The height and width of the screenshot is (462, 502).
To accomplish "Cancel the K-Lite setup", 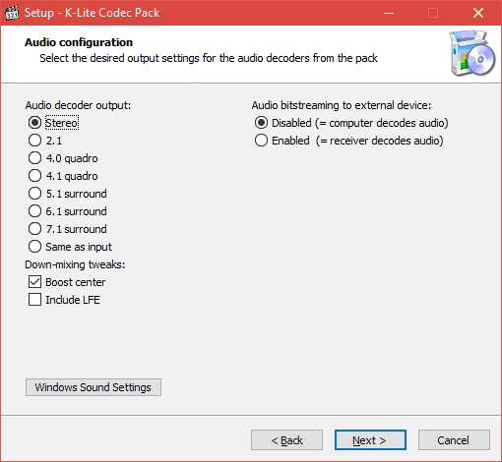I will (x=454, y=440).
